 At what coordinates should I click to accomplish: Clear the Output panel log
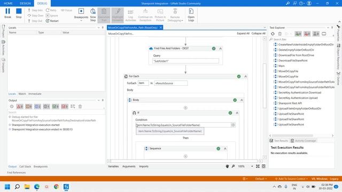80,107
